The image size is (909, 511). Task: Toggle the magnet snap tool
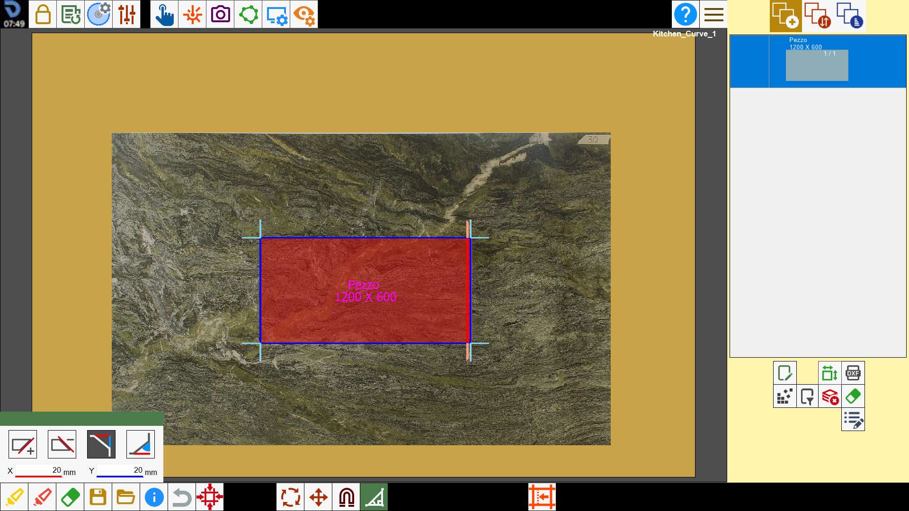[x=347, y=497]
